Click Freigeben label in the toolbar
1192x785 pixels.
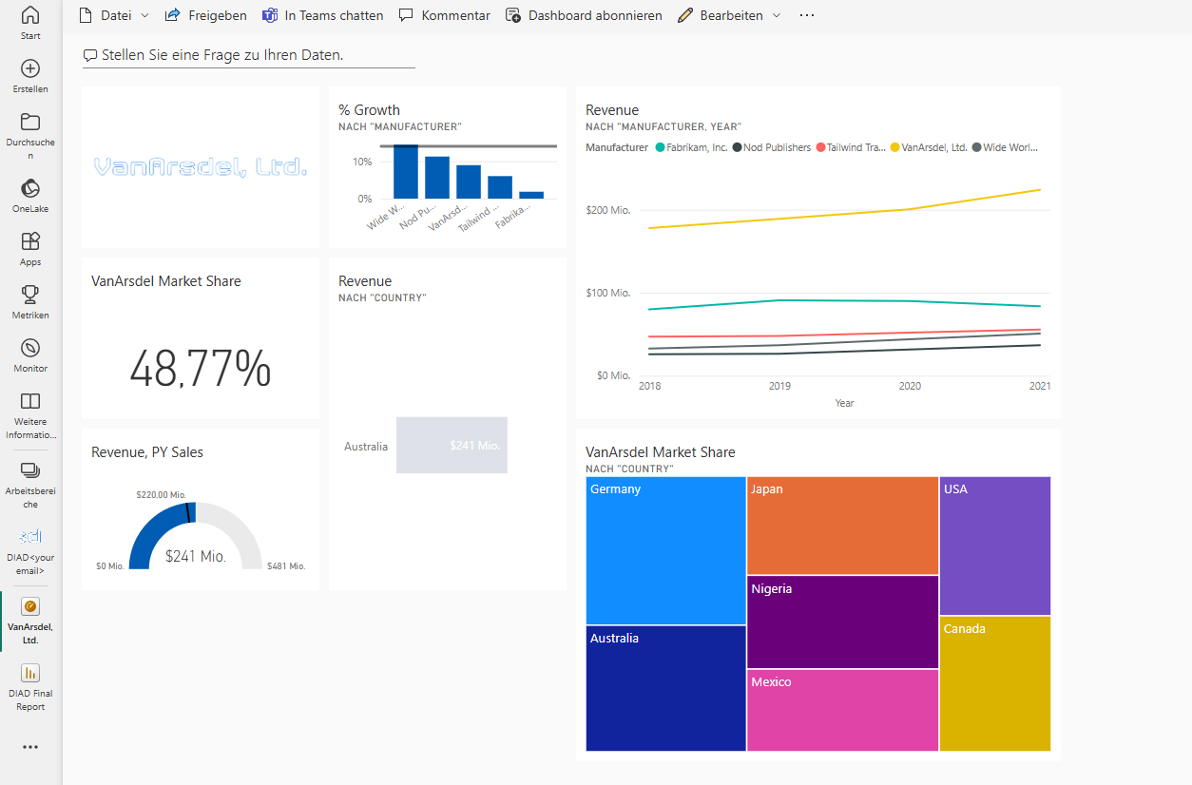tap(218, 15)
